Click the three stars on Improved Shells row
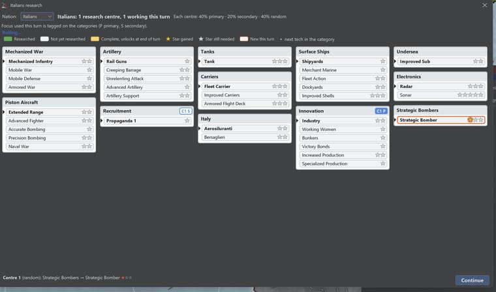Image resolution: width=496 pixels, height=292 pixels. tap(378, 95)
